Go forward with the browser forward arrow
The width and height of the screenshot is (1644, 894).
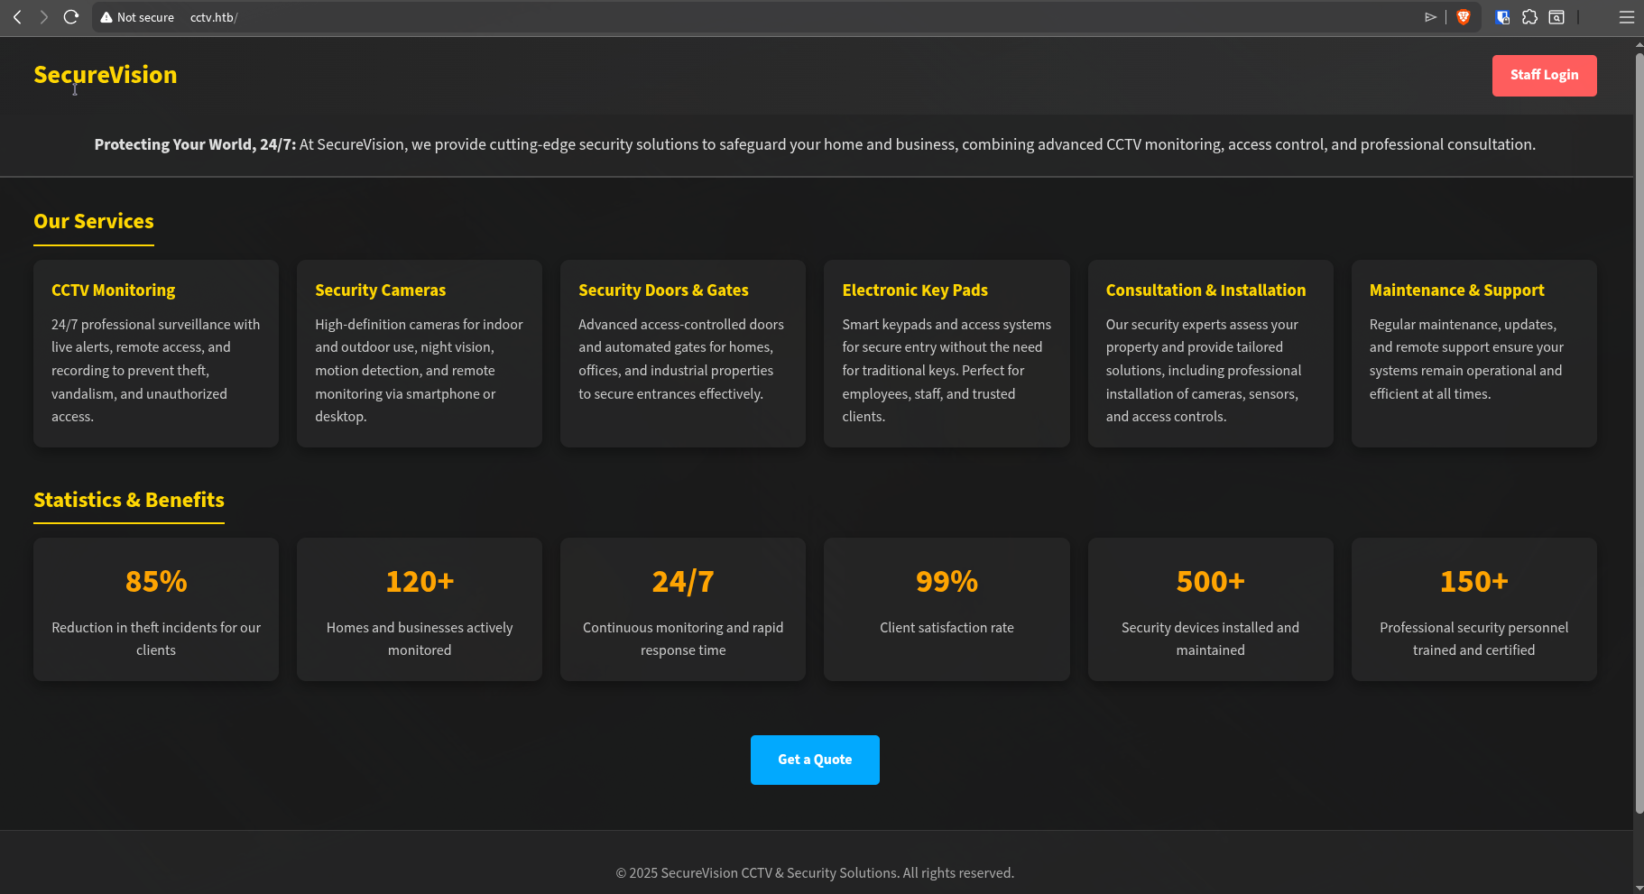(43, 17)
